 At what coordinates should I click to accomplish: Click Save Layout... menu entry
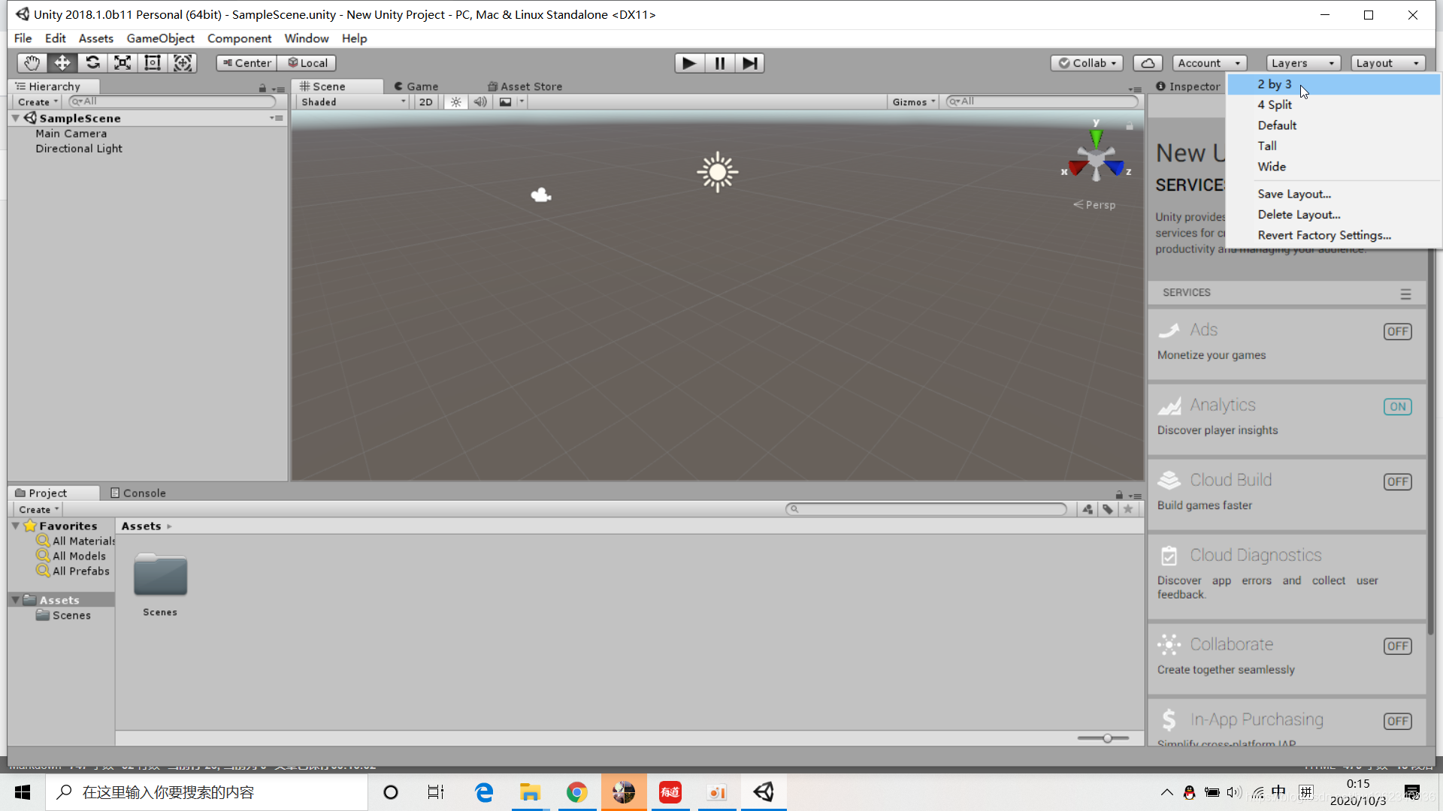pos(1293,194)
